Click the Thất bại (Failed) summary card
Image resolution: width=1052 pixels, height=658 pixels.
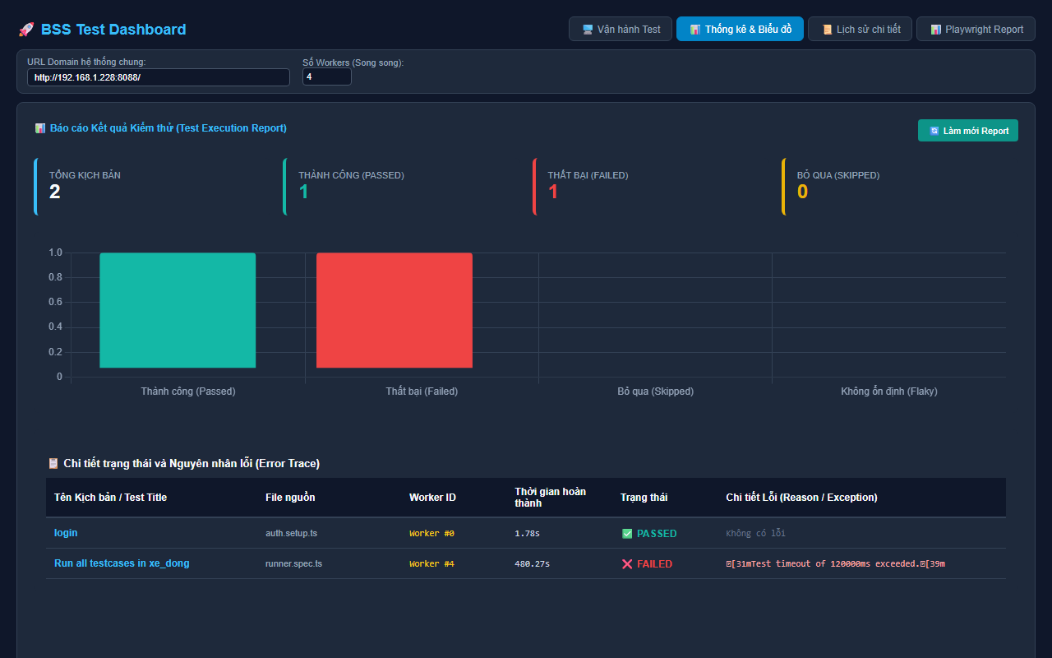coord(649,187)
